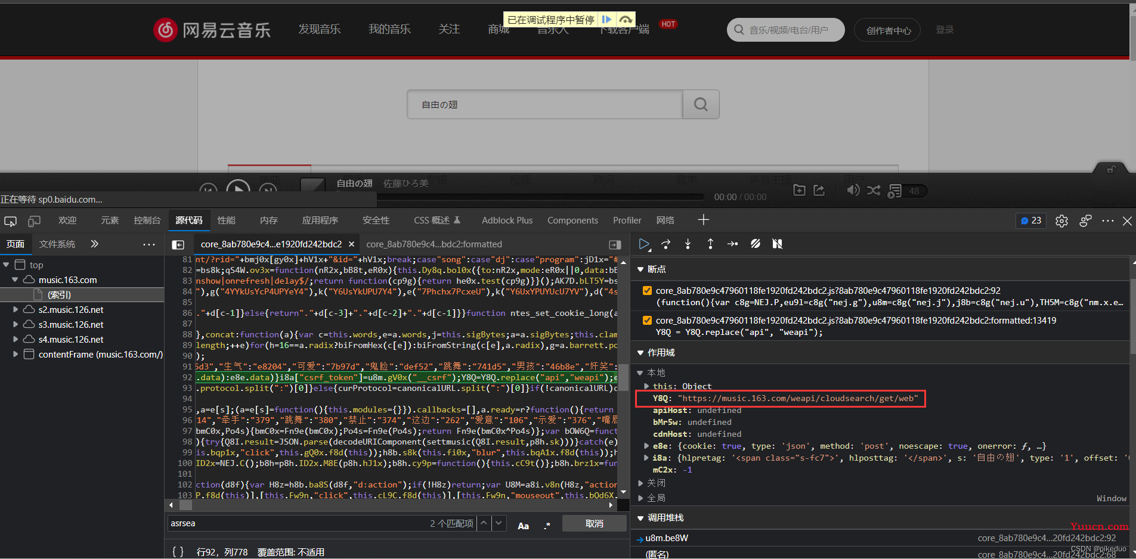Expand the 关闭 closure scope

640,483
